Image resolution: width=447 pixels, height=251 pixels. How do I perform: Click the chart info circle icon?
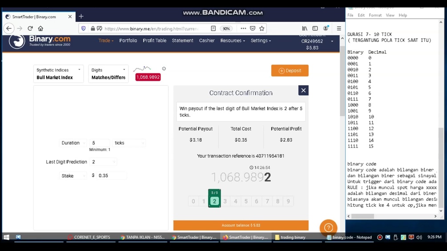[x=164, y=68]
